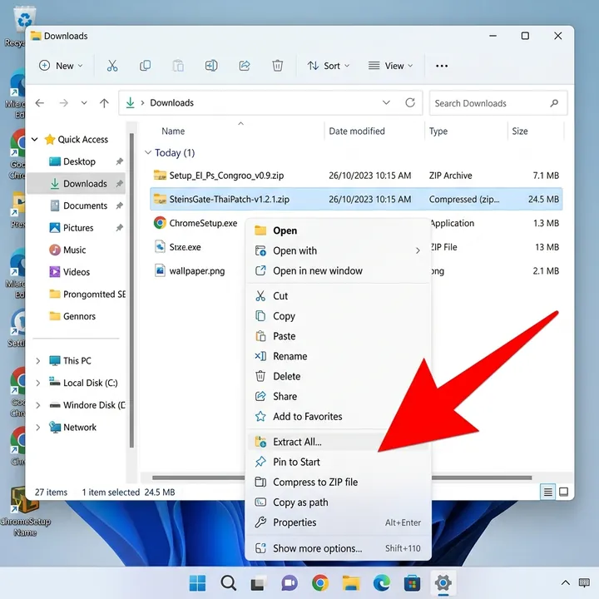
Task: Sort by Date modified column header
Action: [x=357, y=131]
